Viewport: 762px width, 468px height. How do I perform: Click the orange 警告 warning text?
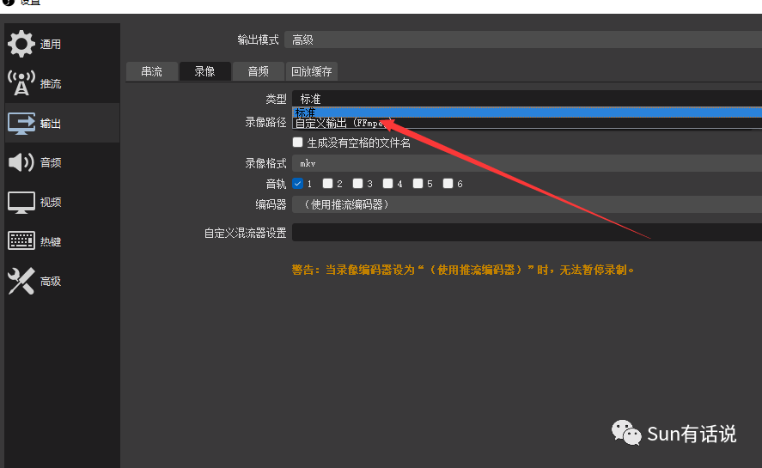[x=463, y=270]
